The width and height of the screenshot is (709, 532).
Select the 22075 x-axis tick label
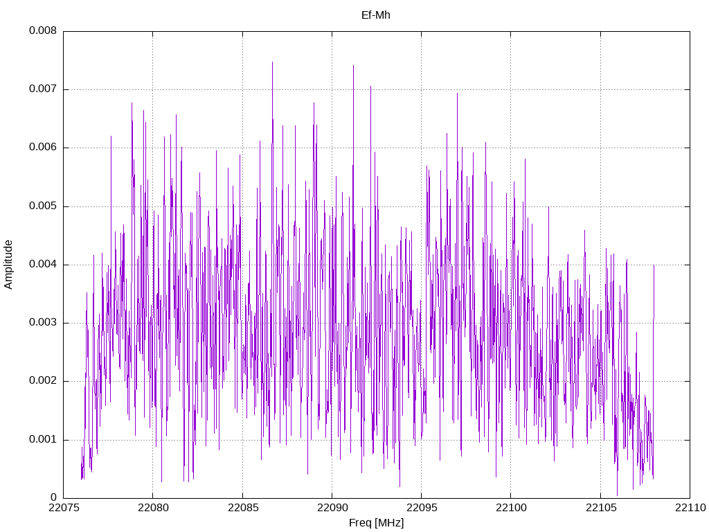click(63, 508)
